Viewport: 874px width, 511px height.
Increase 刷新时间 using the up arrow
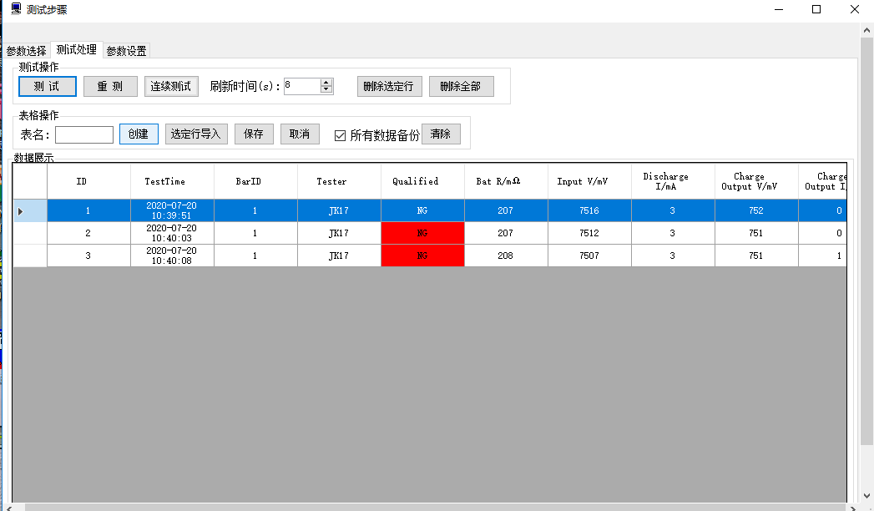[x=326, y=81]
